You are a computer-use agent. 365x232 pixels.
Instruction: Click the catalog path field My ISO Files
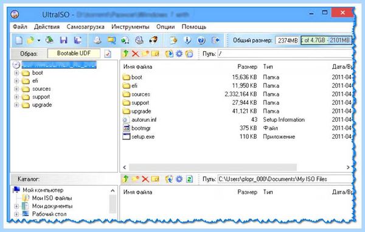[285, 179]
